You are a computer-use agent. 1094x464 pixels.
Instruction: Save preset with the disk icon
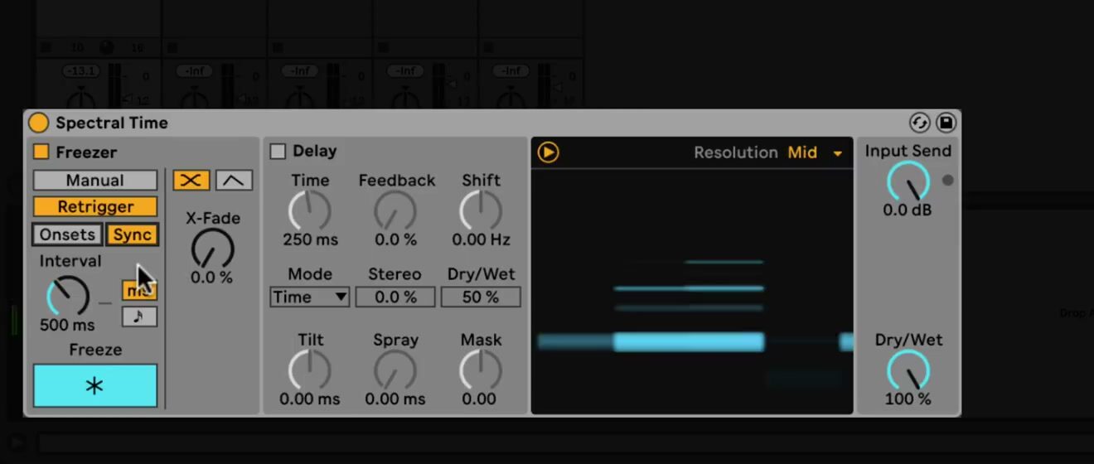click(946, 123)
